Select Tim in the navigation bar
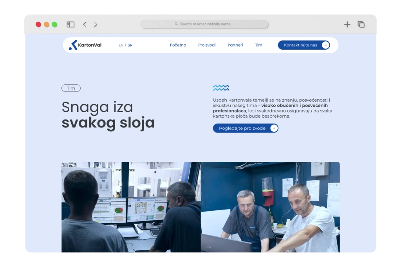 click(258, 45)
